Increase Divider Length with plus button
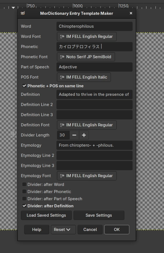The image size is (164, 253). click(84, 135)
